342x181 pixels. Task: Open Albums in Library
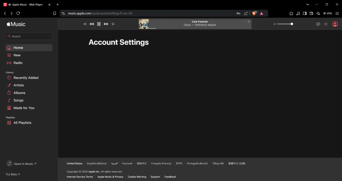click(29, 93)
